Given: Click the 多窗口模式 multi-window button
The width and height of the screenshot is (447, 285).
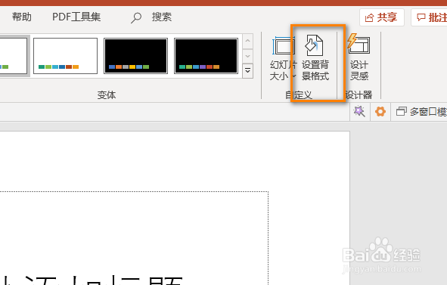Looking at the screenshot, I should pyautogui.click(x=421, y=112).
